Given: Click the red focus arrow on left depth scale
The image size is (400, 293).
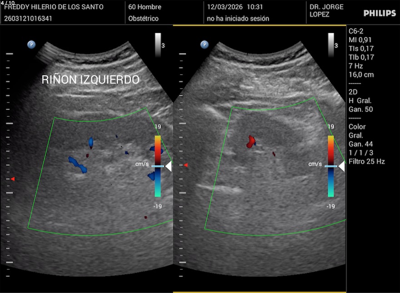Looking at the screenshot, I should [13, 179].
